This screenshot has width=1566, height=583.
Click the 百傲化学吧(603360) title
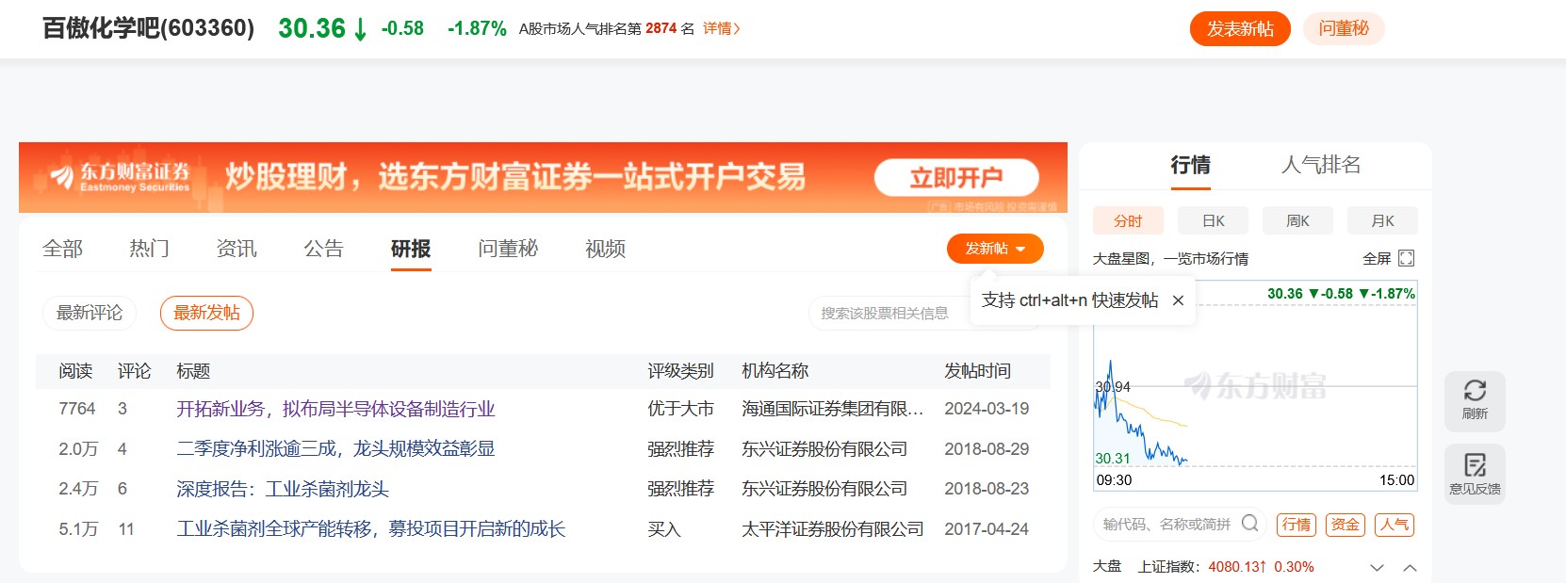[148, 28]
